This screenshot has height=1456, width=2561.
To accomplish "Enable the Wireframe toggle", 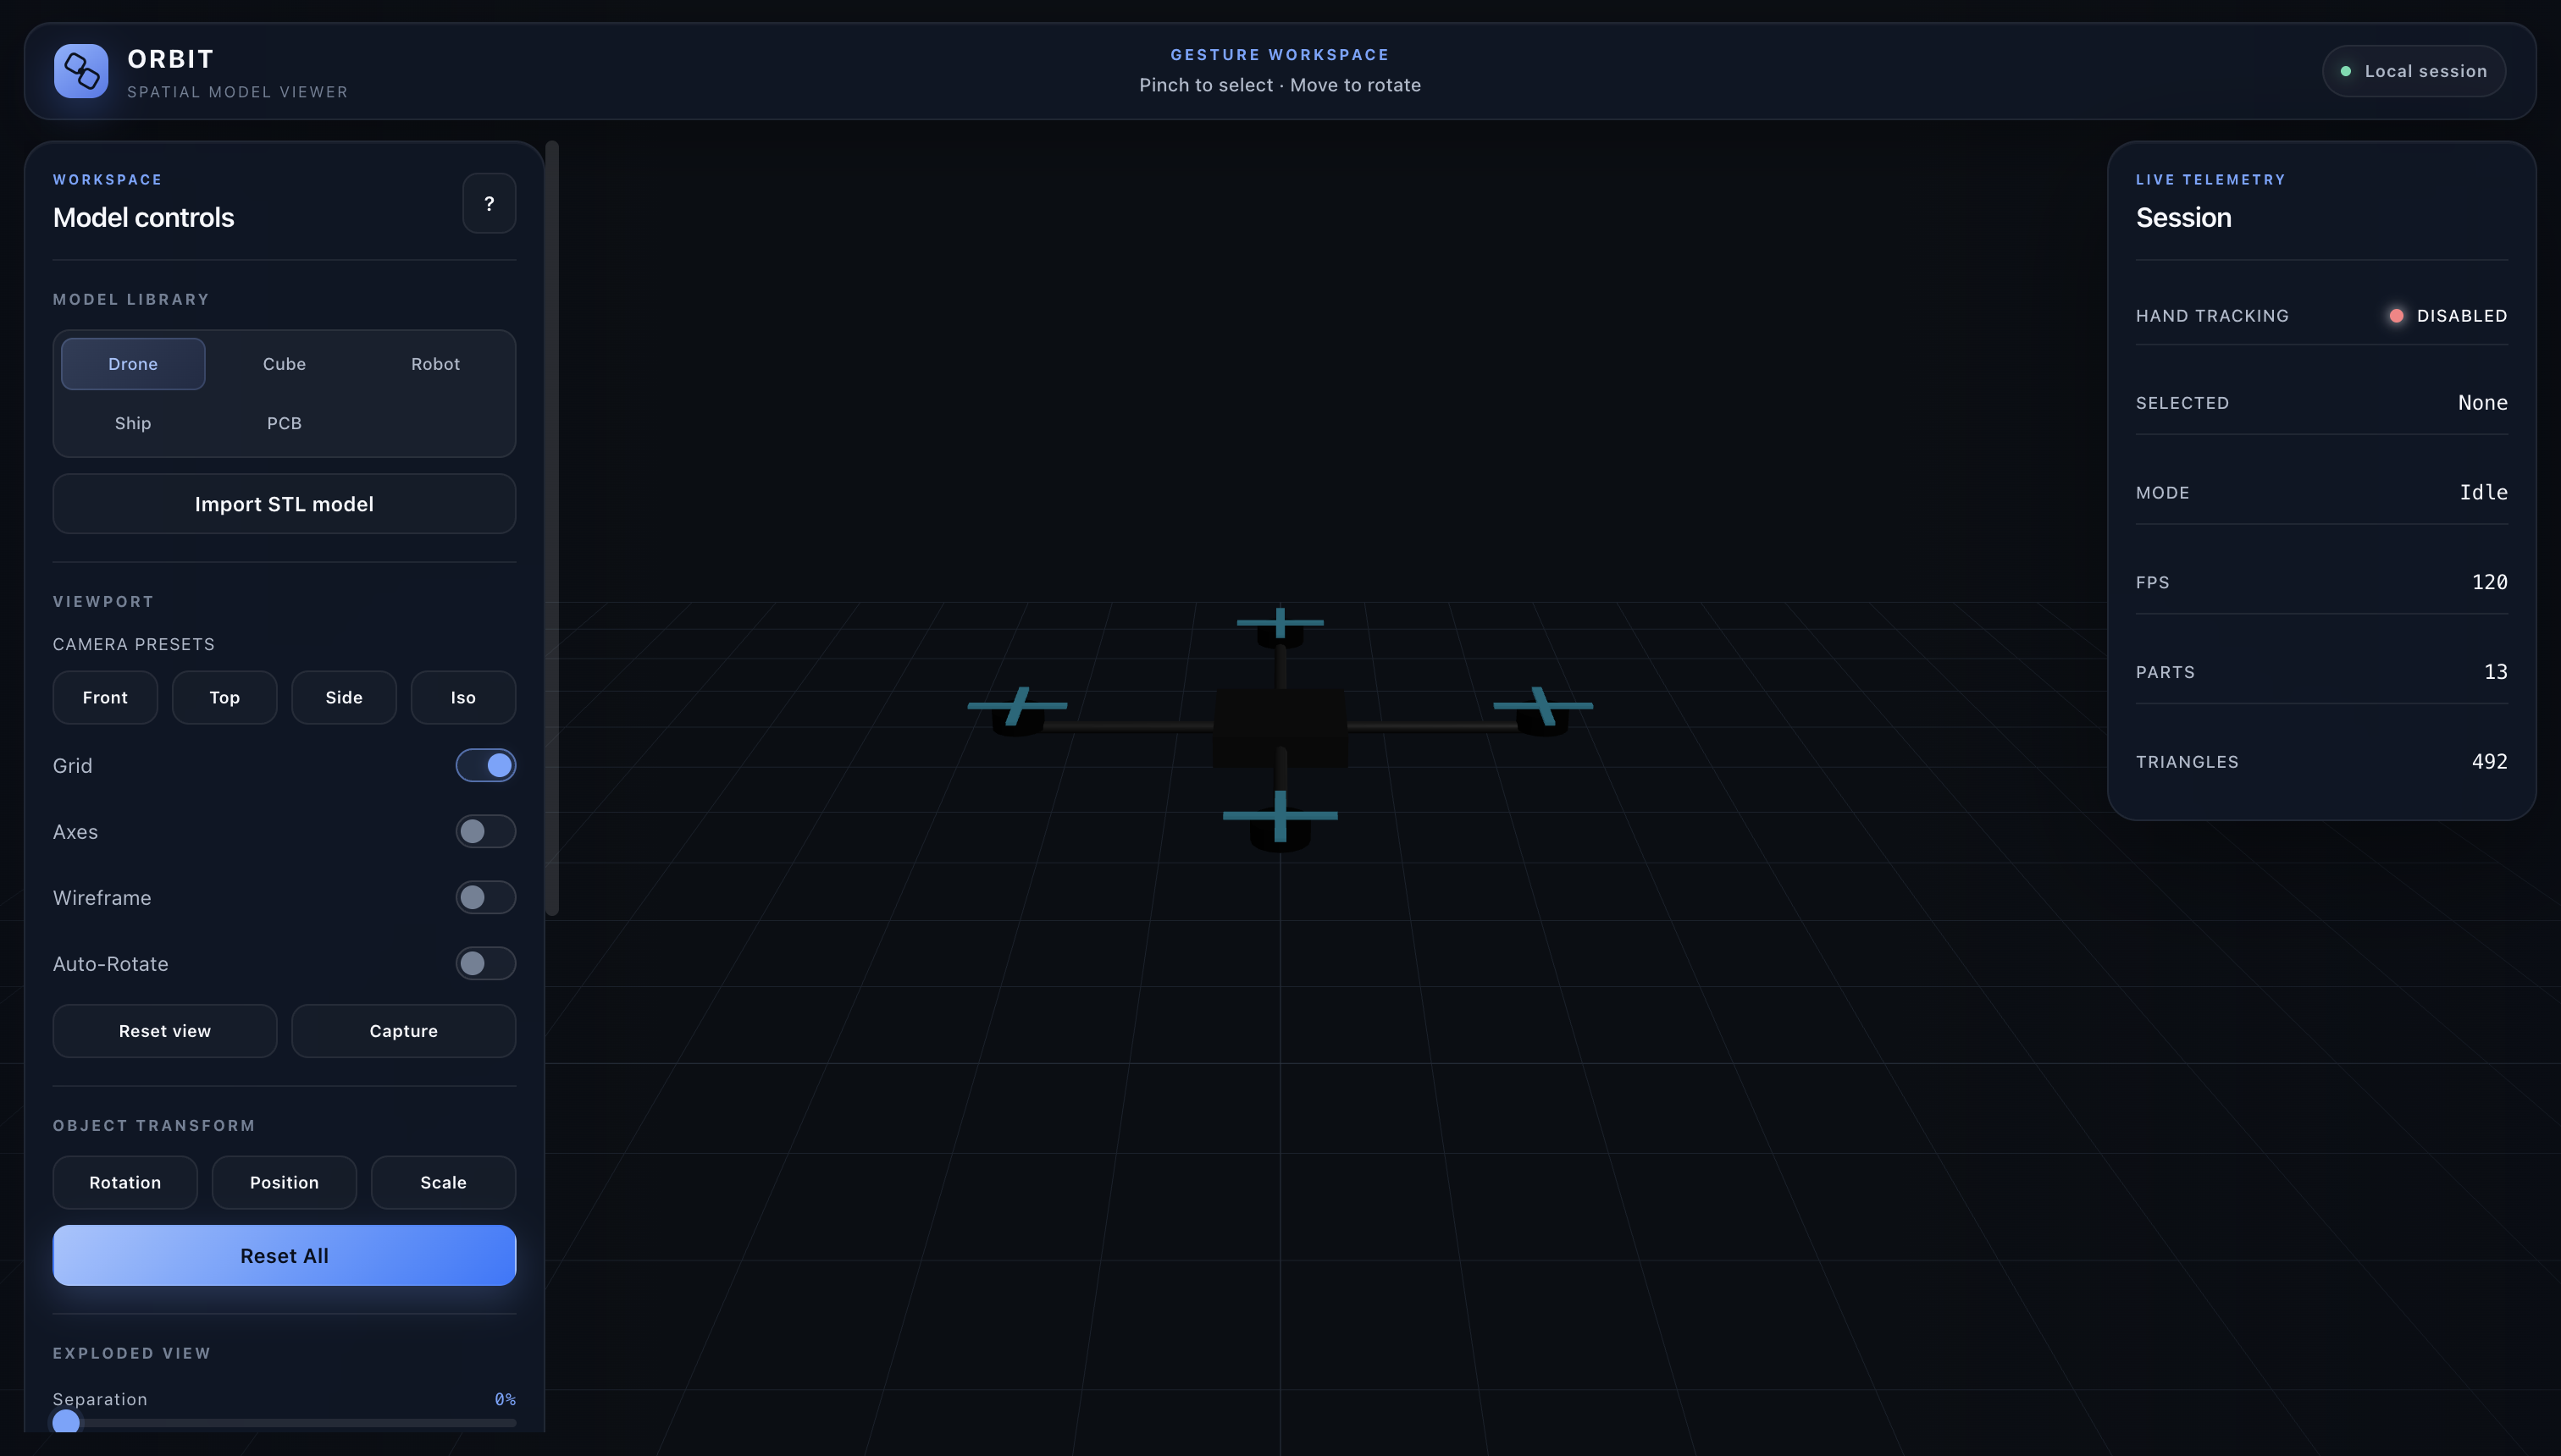I will [x=486, y=897].
